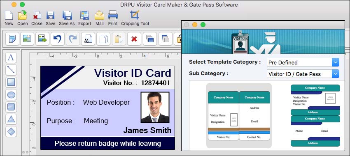Select the Line drawing tool
The height and width of the screenshot is (156, 350).
coord(11,70)
